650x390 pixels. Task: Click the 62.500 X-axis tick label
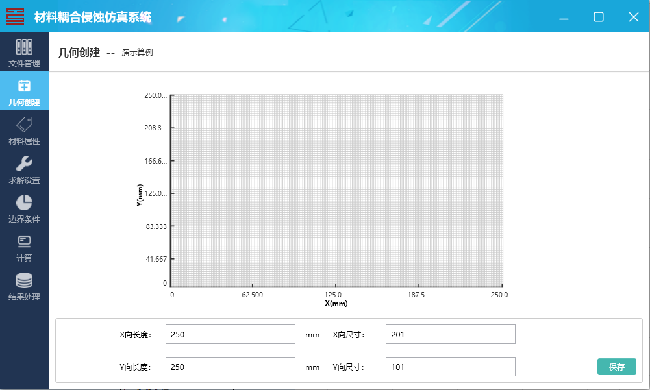(x=252, y=295)
